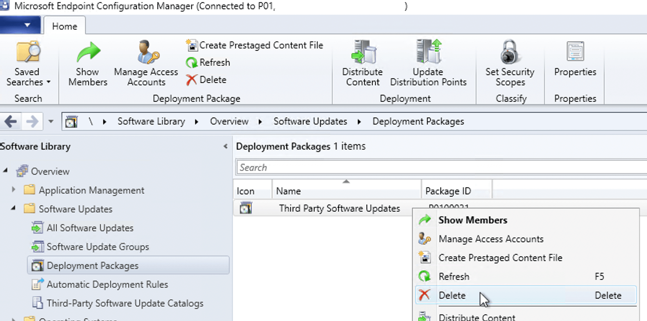647x321 pixels.
Task: Click the Search box in Deployment Packages
Action: (441, 167)
